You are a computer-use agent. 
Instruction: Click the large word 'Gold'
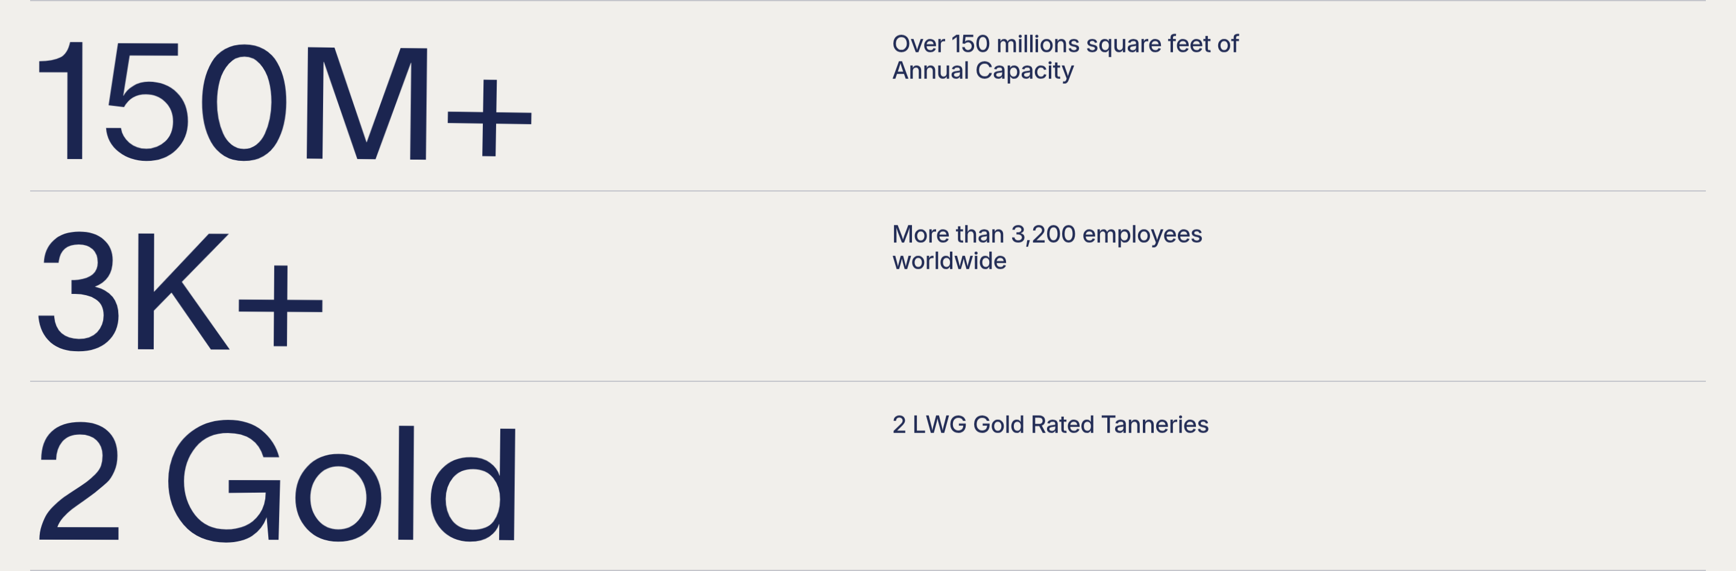[x=341, y=481]
